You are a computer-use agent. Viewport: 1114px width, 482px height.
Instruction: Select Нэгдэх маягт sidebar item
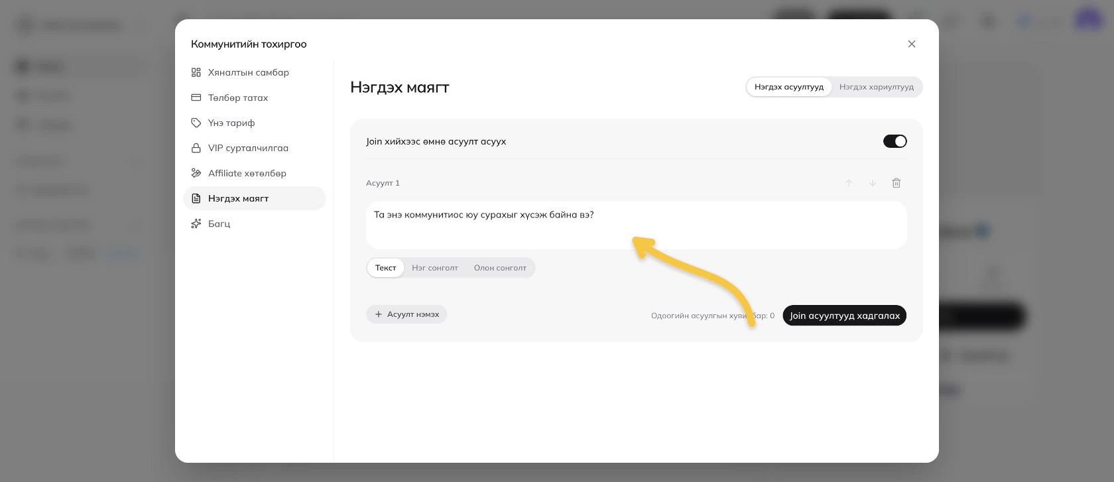coord(254,198)
